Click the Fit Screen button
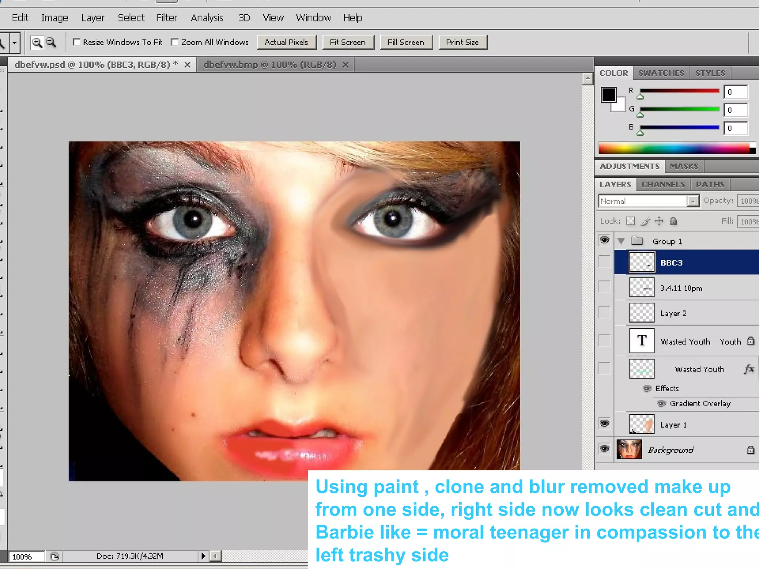Screen dimensions: 759x569 pos(348,42)
